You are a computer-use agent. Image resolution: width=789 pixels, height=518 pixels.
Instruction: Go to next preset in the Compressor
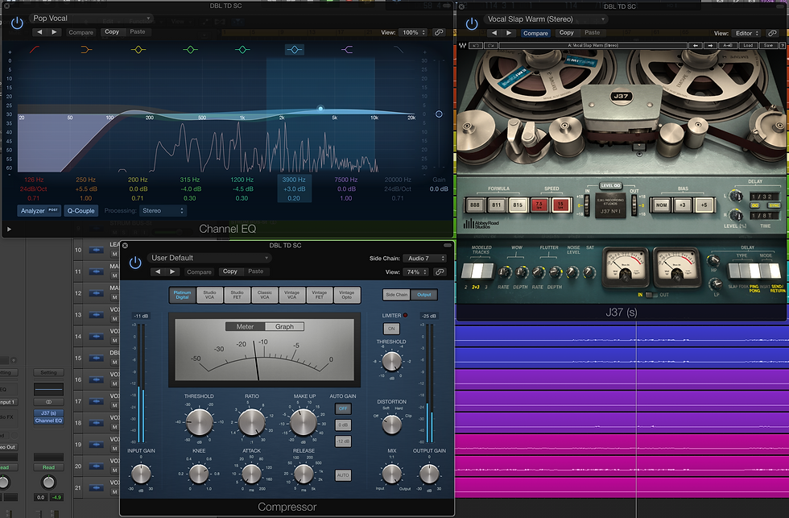coord(172,271)
